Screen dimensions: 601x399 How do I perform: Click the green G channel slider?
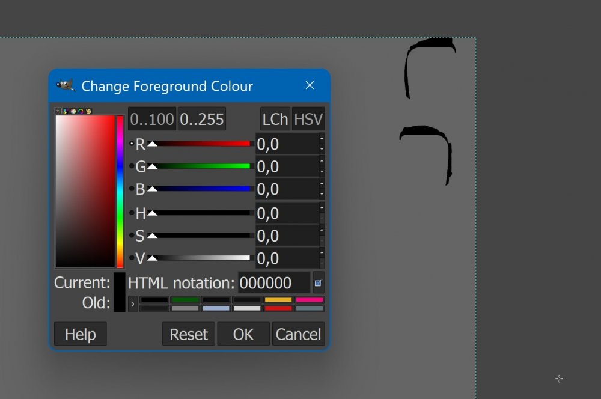click(201, 166)
